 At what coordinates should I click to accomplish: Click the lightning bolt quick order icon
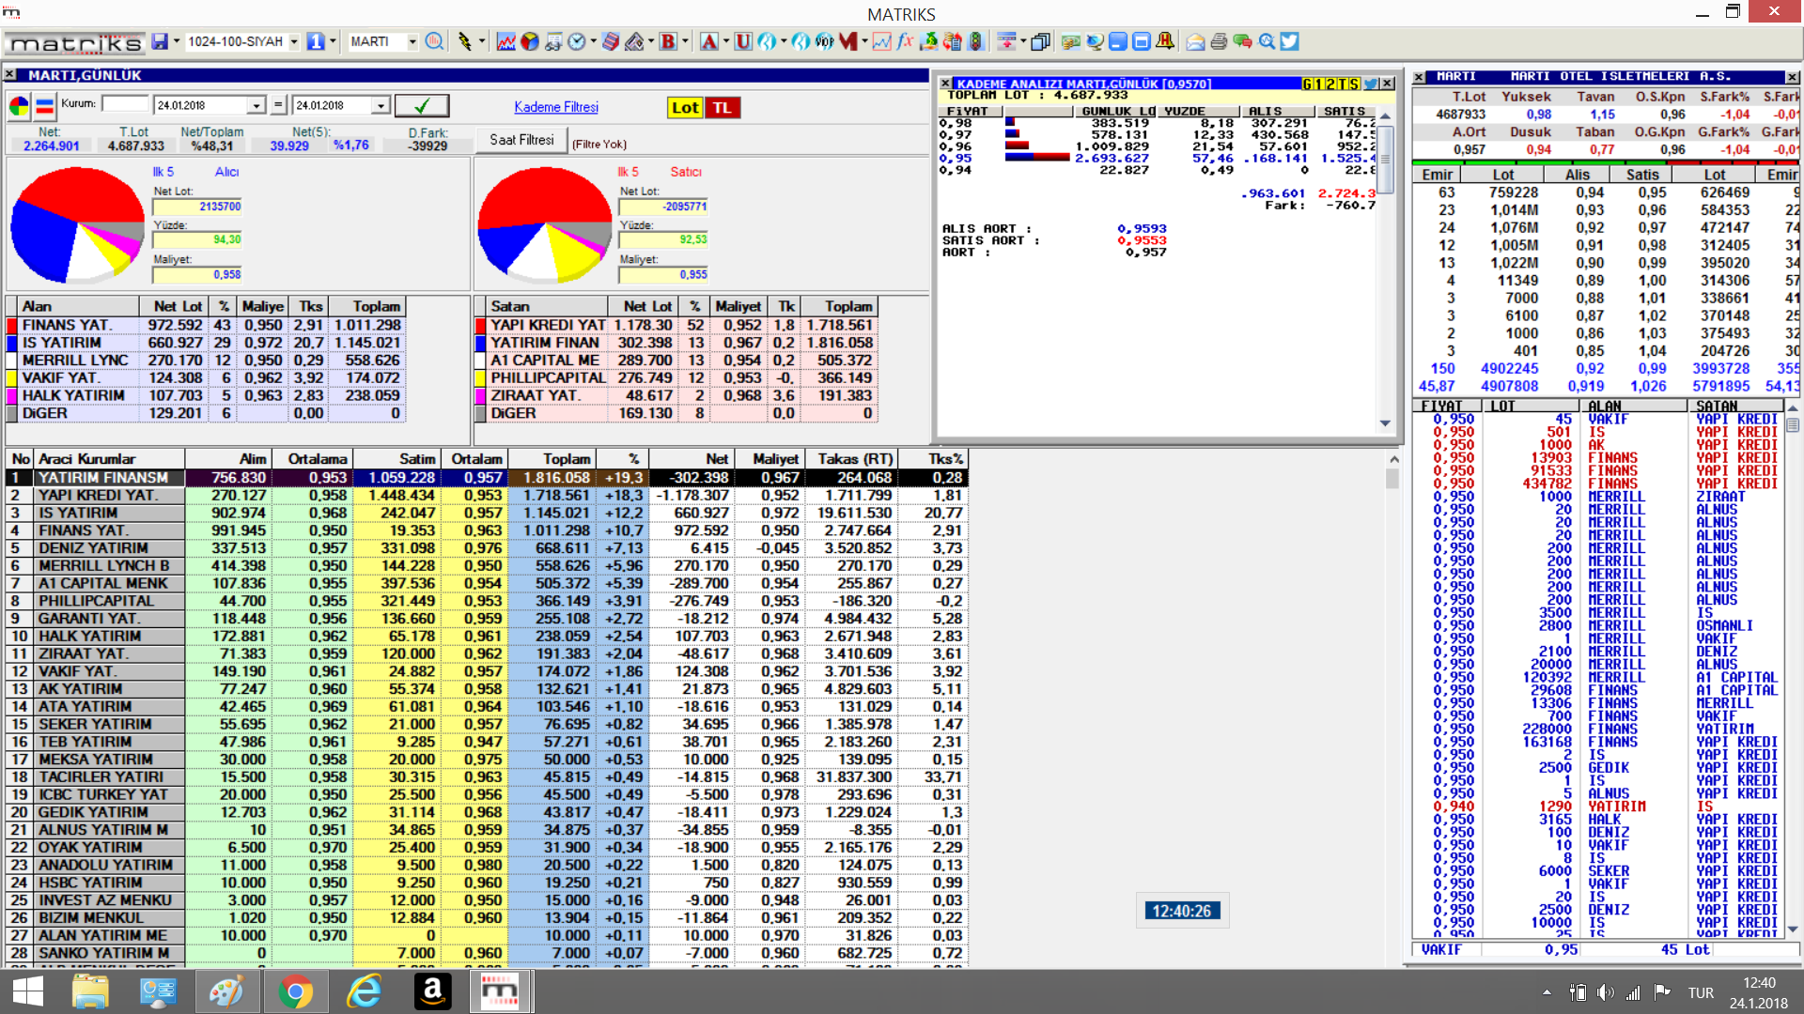(x=464, y=41)
